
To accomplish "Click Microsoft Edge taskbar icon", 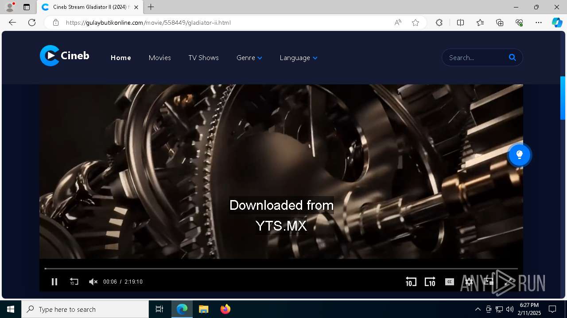I will (182, 309).
